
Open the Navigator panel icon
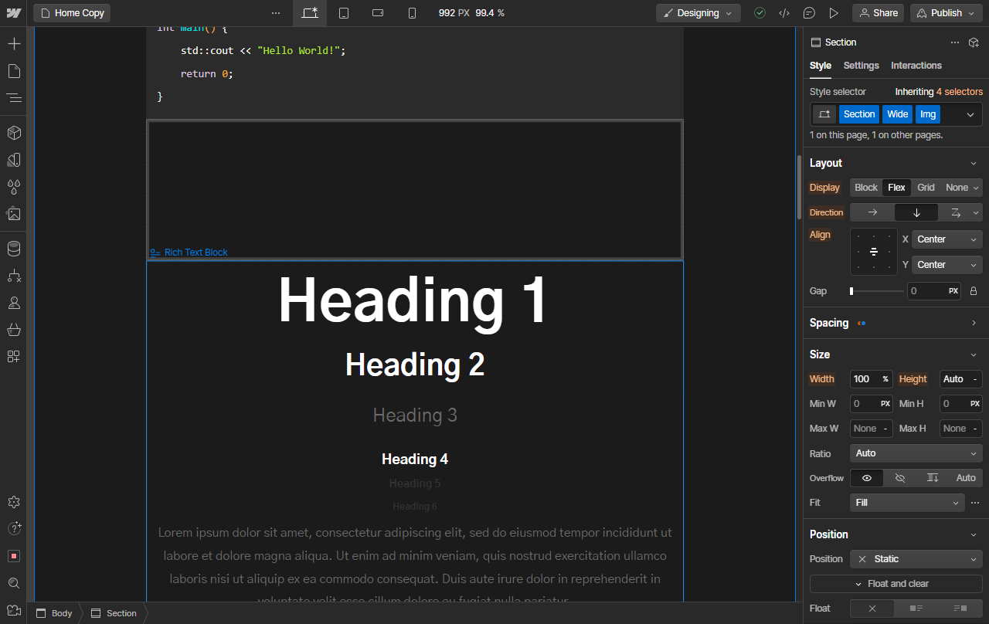[13, 98]
